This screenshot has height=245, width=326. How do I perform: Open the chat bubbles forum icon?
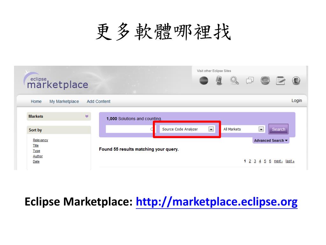tap(250, 80)
